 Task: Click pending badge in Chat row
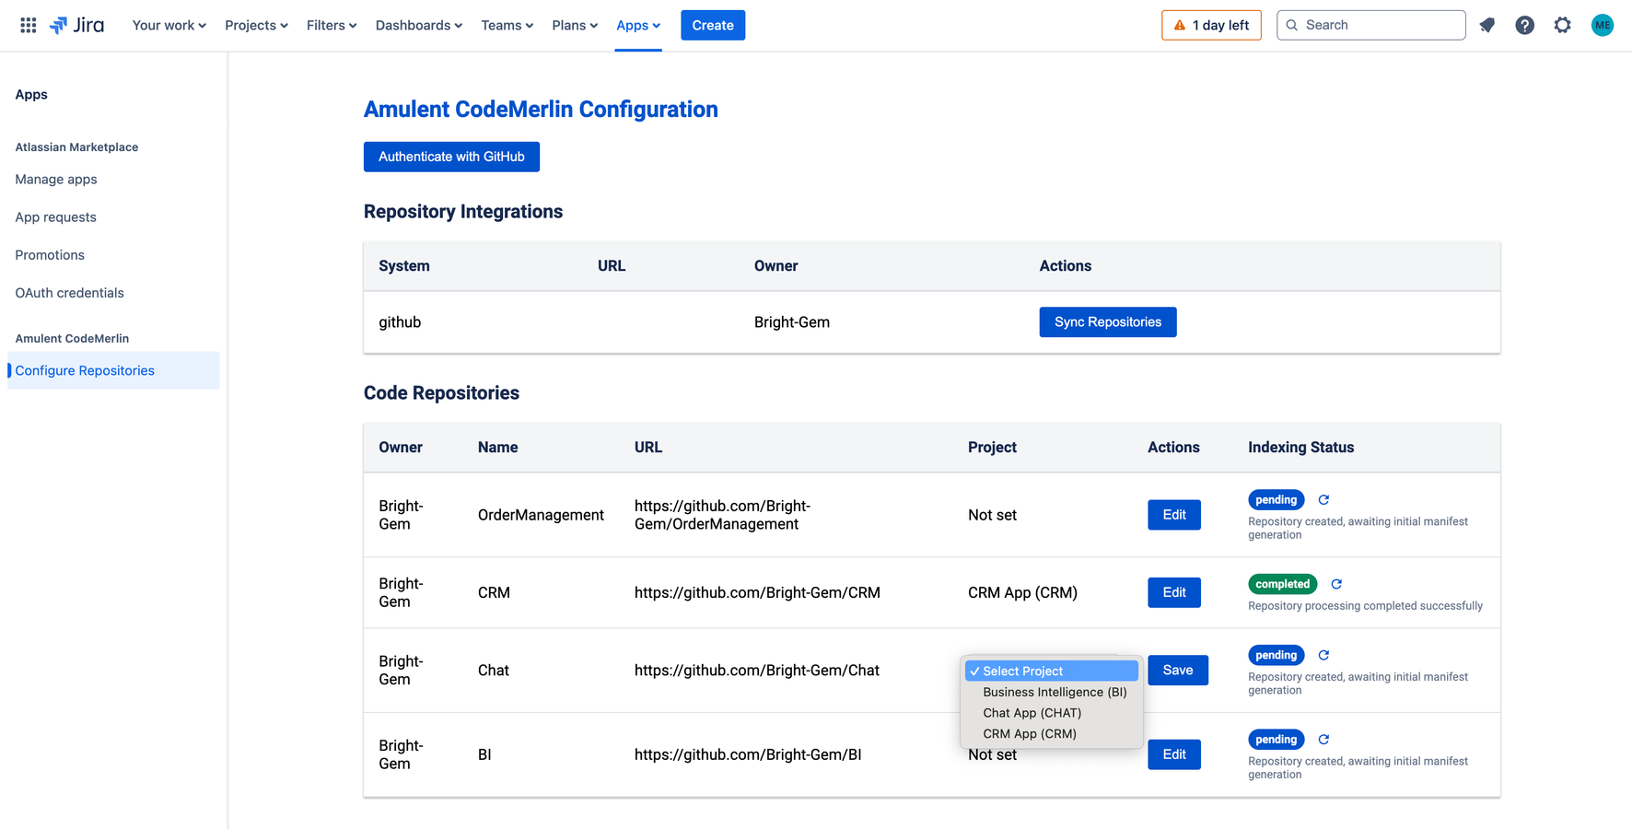click(1276, 655)
